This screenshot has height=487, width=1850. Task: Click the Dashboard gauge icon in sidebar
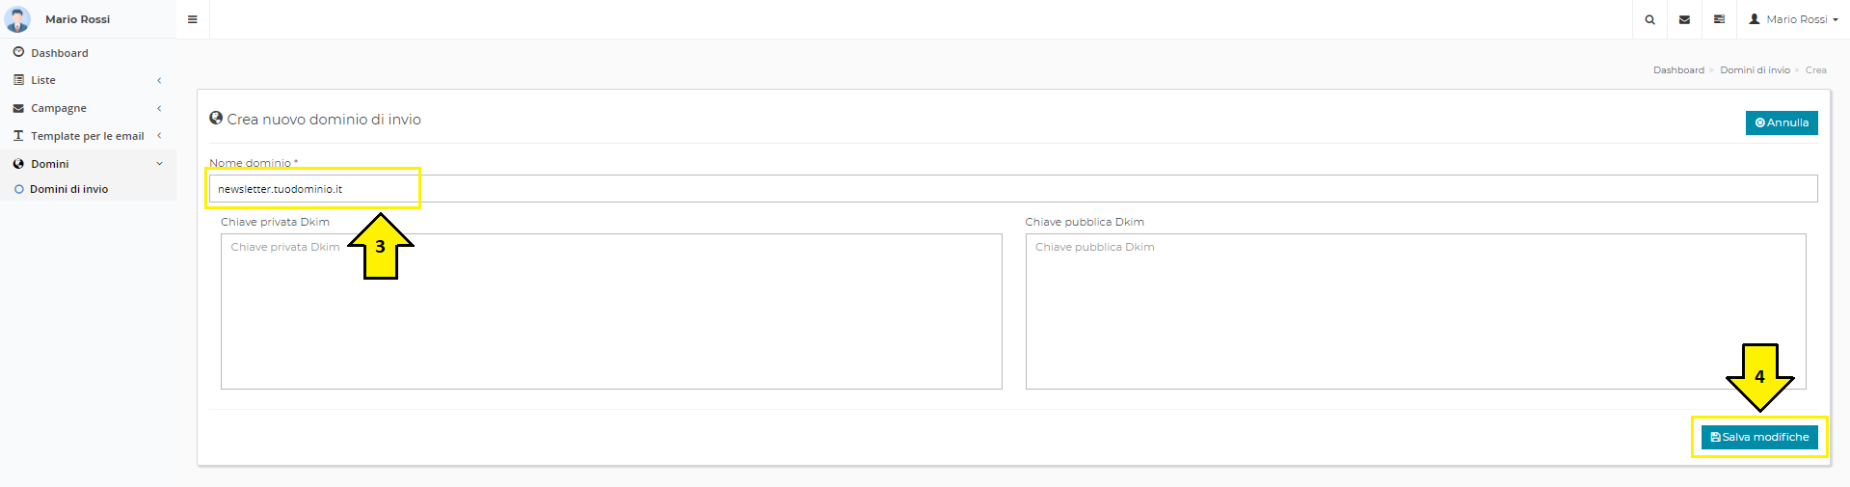18,52
